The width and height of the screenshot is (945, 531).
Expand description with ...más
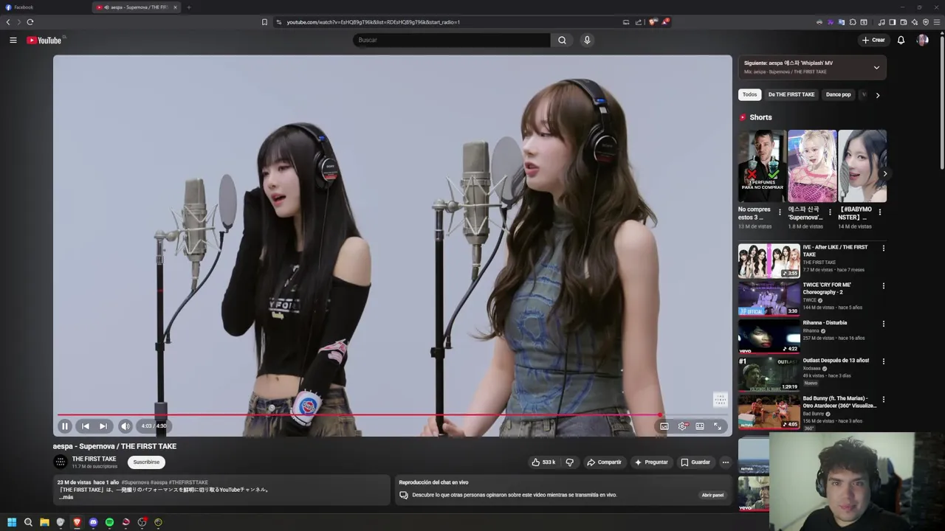pos(66,497)
